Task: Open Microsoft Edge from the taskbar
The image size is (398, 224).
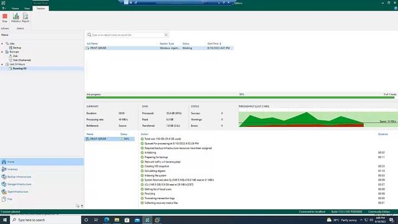Action: pos(106,220)
